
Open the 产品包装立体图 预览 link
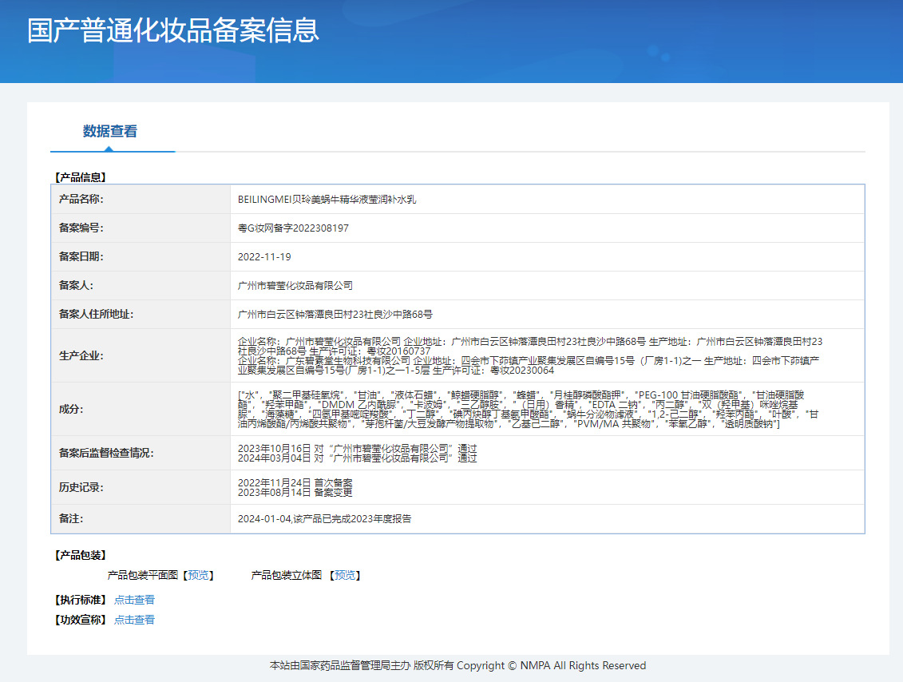(x=345, y=575)
